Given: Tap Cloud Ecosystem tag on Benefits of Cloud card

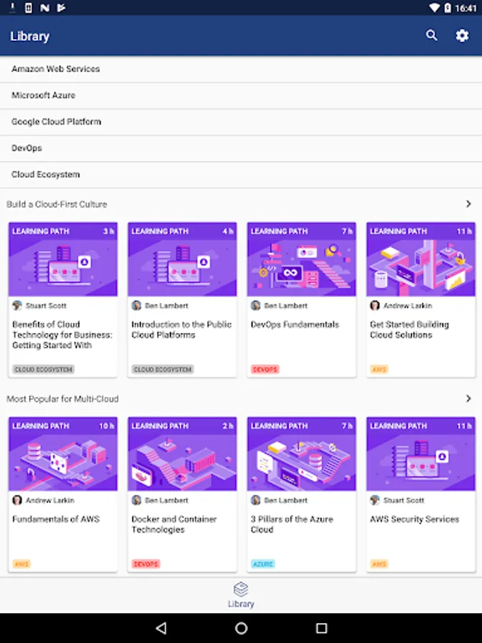Looking at the screenshot, I should pos(44,369).
